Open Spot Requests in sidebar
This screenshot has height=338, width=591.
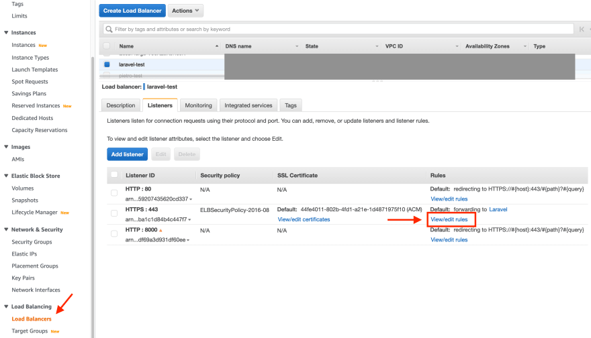30,82
